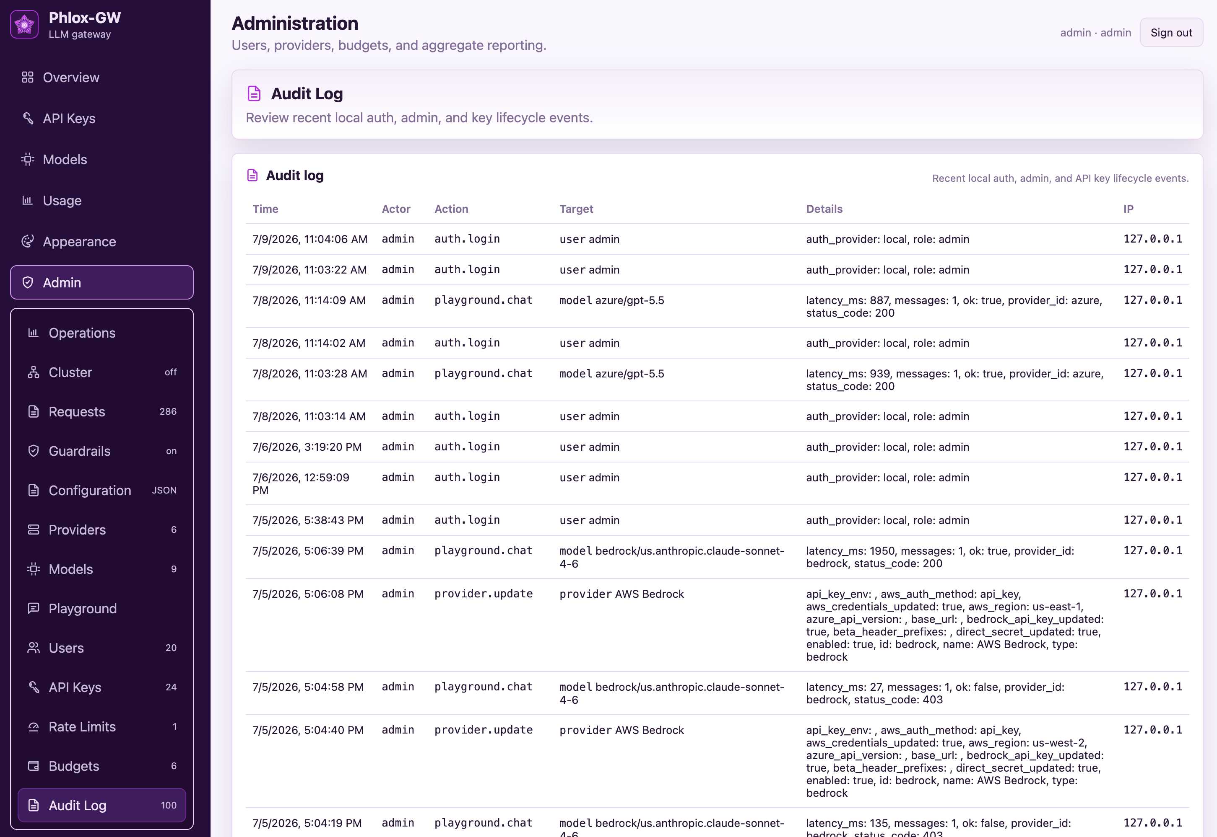Click the Action column header

(x=451, y=209)
